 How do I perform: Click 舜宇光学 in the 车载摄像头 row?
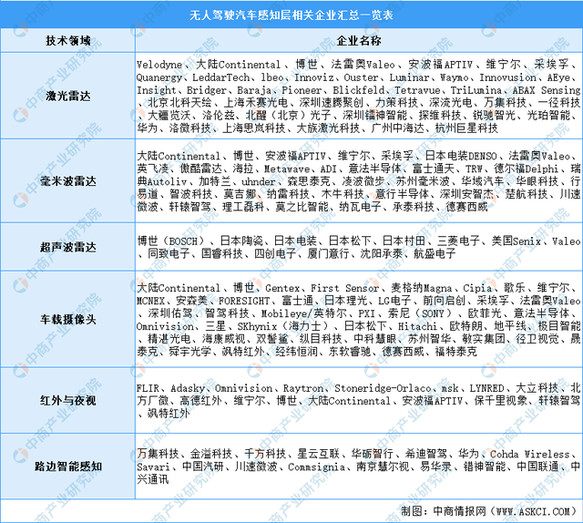(190, 352)
